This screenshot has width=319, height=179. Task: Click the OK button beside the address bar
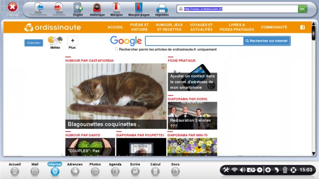click(x=302, y=9)
